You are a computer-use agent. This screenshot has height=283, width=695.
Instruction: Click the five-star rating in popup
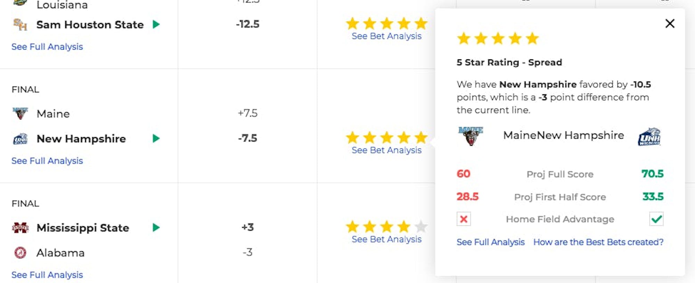[x=498, y=39]
